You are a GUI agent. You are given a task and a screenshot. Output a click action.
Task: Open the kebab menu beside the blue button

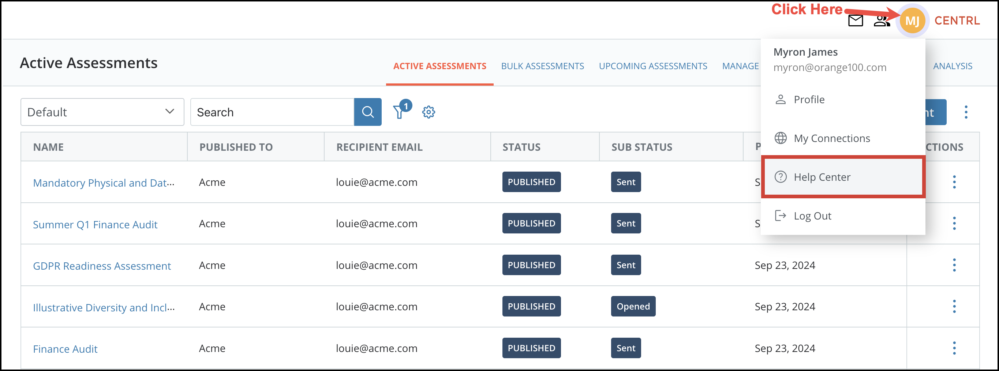[x=966, y=112]
